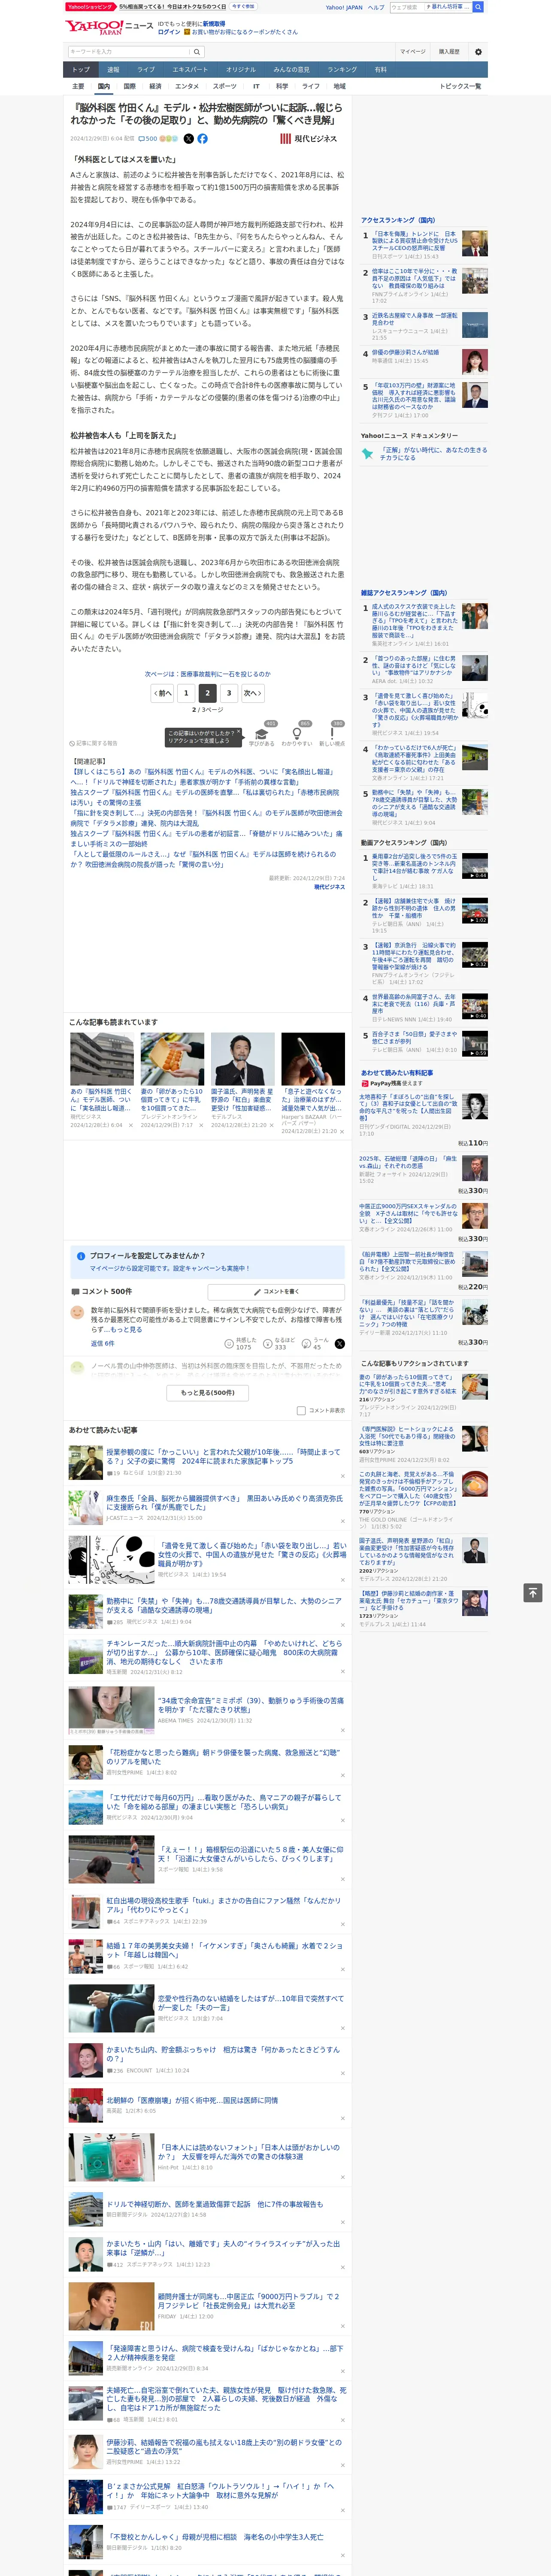Open 国子温氏 声明発表 recommended article thumbnail
Image resolution: width=551 pixels, height=2576 pixels.
pyautogui.click(x=242, y=1059)
